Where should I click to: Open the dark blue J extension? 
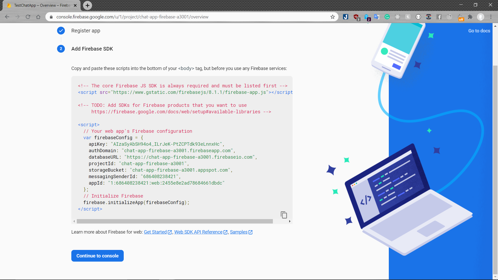pos(345,17)
